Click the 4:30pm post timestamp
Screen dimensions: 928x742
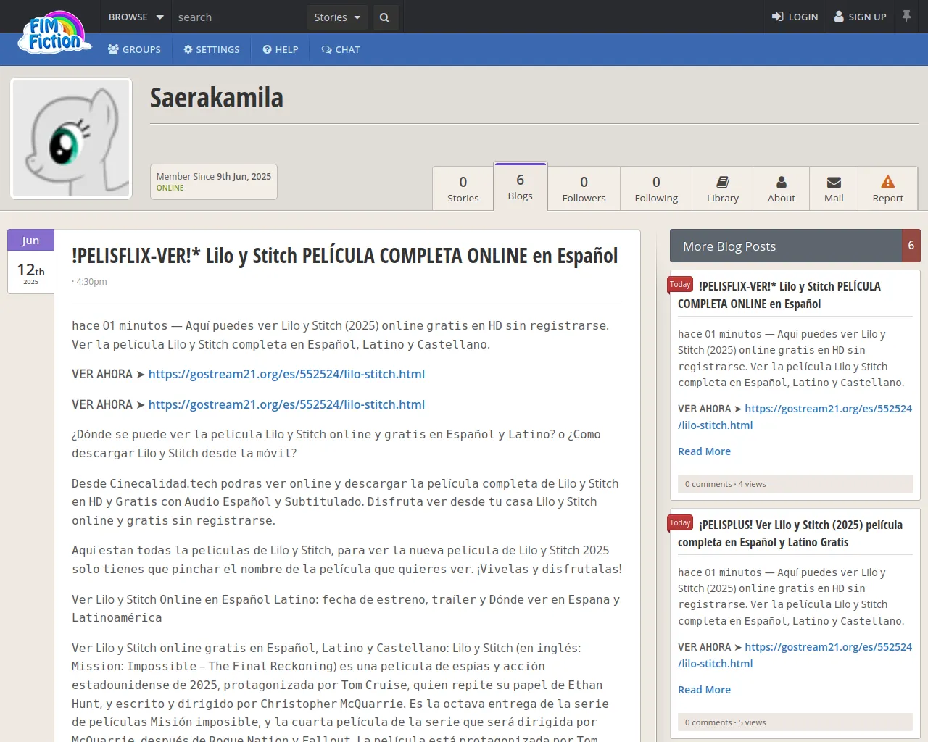[91, 281]
